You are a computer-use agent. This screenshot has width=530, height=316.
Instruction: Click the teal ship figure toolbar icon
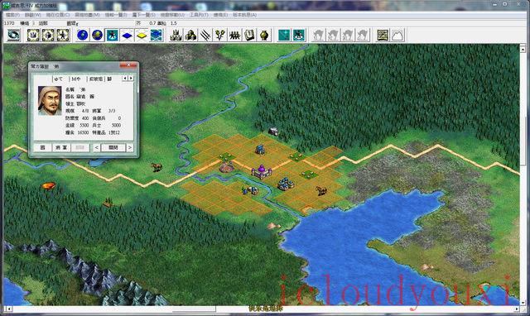coord(299,35)
